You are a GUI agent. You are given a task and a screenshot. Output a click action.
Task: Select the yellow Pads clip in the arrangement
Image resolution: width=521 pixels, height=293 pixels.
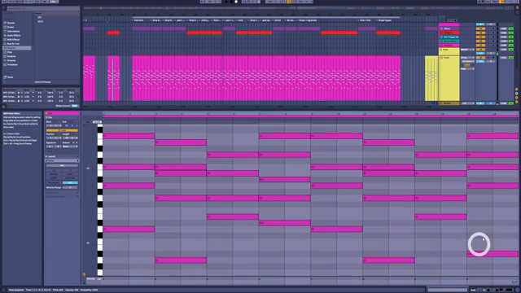coord(431,78)
